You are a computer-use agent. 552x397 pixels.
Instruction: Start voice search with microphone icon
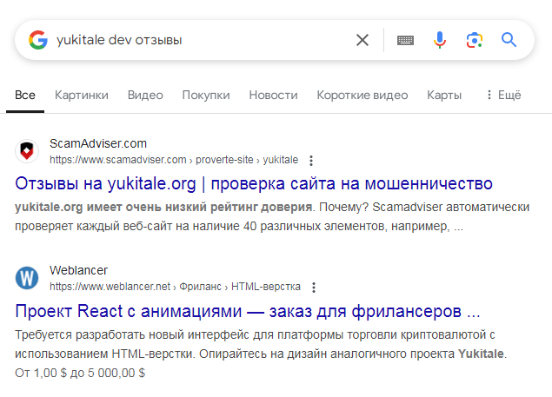coord(440,40)
